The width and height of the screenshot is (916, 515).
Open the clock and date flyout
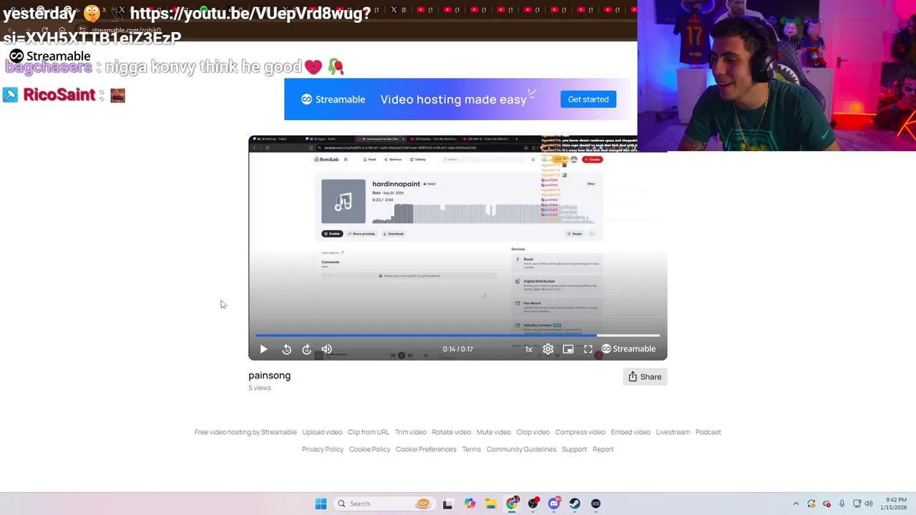896,504
